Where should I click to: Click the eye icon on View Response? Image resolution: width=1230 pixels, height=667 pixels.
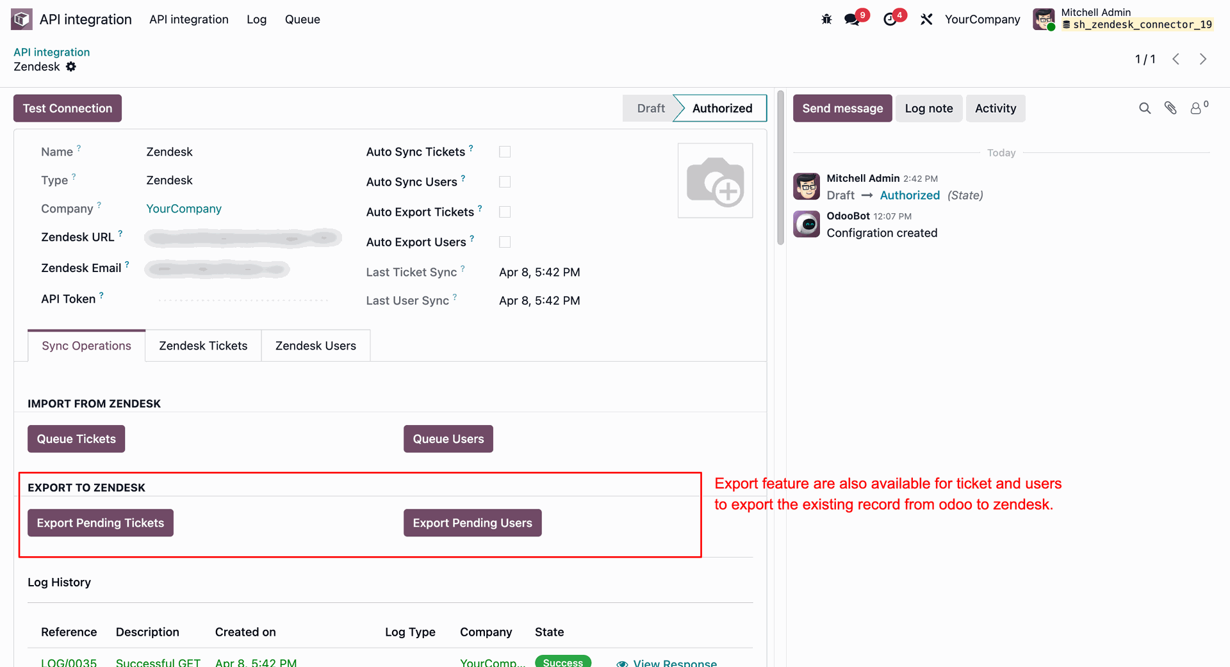pos(622,663)
